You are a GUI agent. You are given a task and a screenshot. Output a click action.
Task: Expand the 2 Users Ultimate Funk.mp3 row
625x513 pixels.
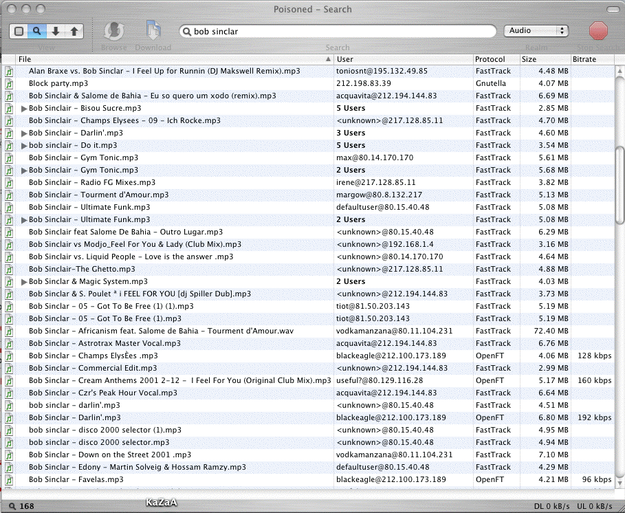(x=24, y=219)
